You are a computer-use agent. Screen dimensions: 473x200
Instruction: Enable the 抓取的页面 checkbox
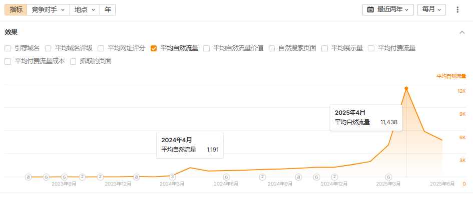tap(73, 61)
